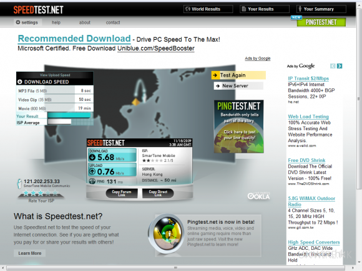
Task: Click the Copy Direct Link button
Action: [158, 193]
